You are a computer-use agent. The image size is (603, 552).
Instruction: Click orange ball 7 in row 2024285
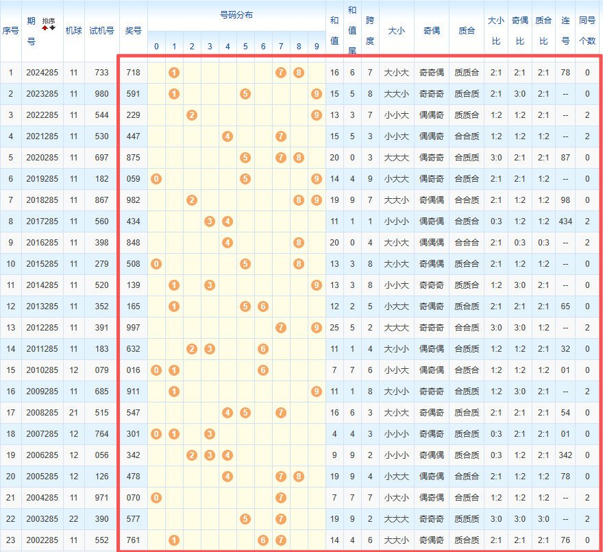[x=281, y=72]
